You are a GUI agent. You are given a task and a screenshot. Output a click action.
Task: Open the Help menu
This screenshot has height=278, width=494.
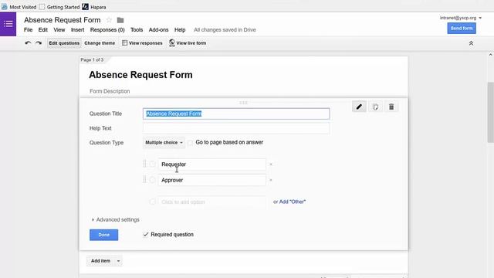180,29
